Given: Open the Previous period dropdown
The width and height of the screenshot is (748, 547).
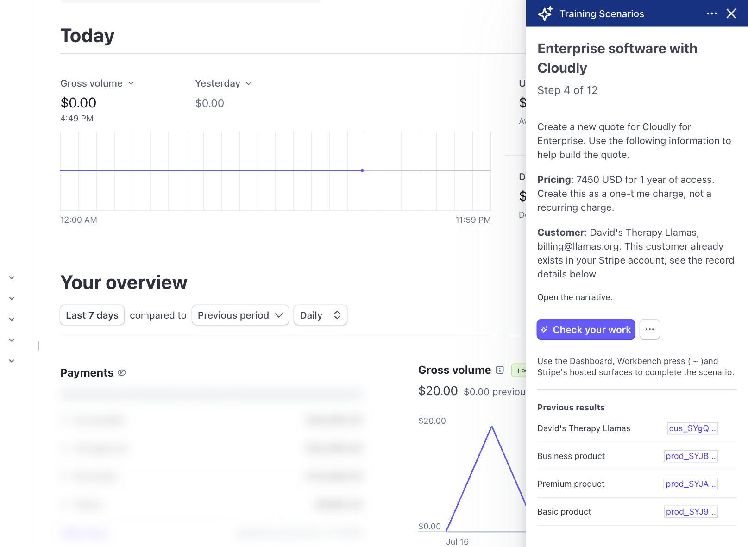Looking at the screenshot, I should (x=240, y=315).
